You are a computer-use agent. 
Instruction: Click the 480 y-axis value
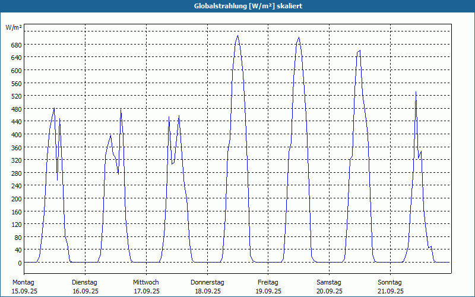coord(17,109)
